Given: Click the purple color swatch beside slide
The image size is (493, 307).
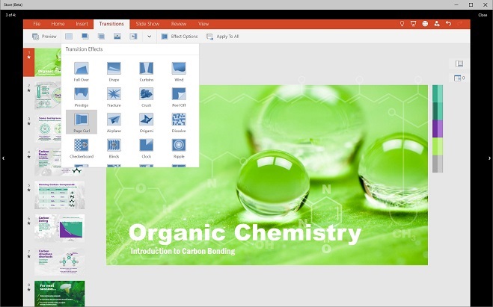Looking at the screenshot, I should coord(438,128).
